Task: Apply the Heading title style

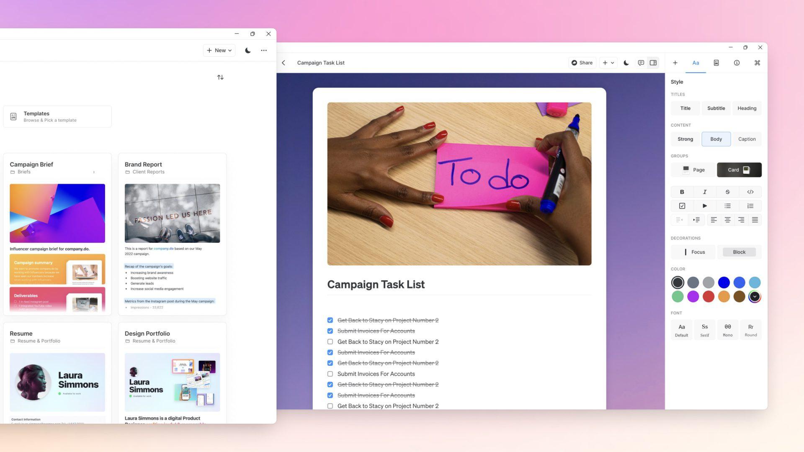Action: [x=747, y=108]
